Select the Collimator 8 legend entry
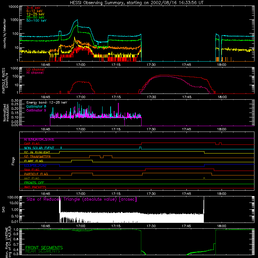Image resolution: width=258 pixels, height=258 pixels. click(36, 106)
